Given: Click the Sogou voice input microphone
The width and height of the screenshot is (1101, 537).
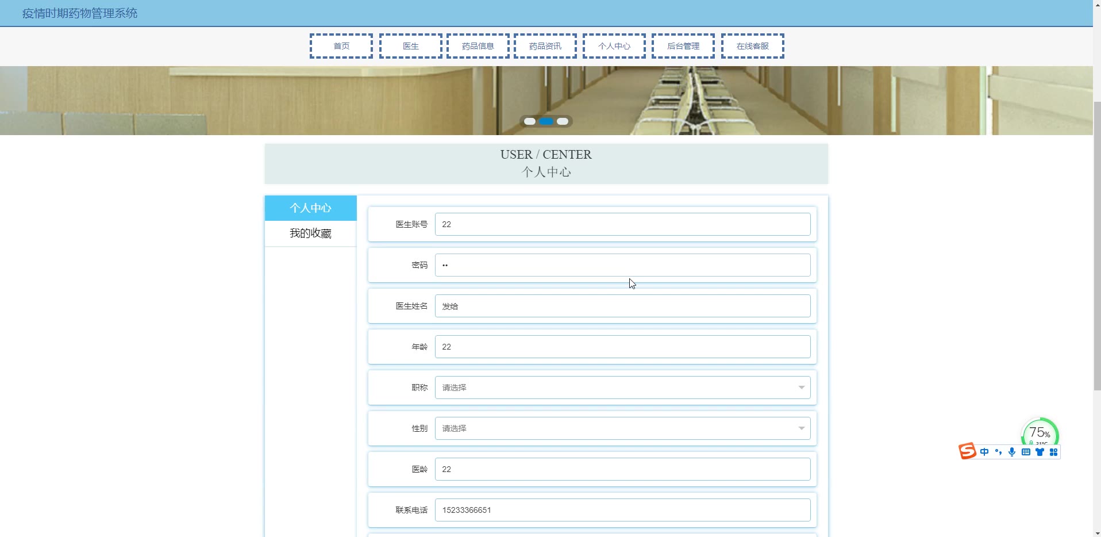Looking at the screenshot, I should point(1012,452).
